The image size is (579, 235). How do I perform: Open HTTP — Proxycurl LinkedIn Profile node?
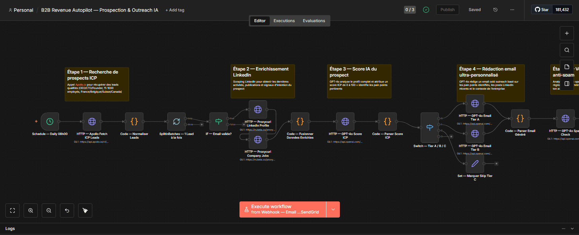point(258,109)
